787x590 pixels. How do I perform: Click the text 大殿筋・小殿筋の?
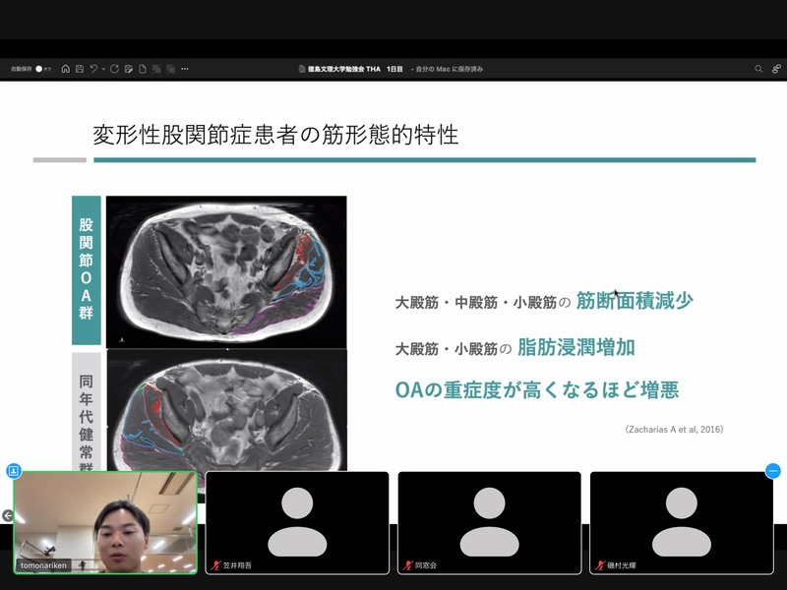coord(454,349)
